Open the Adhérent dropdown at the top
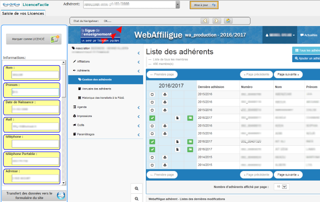 click(x=177, y=5)
